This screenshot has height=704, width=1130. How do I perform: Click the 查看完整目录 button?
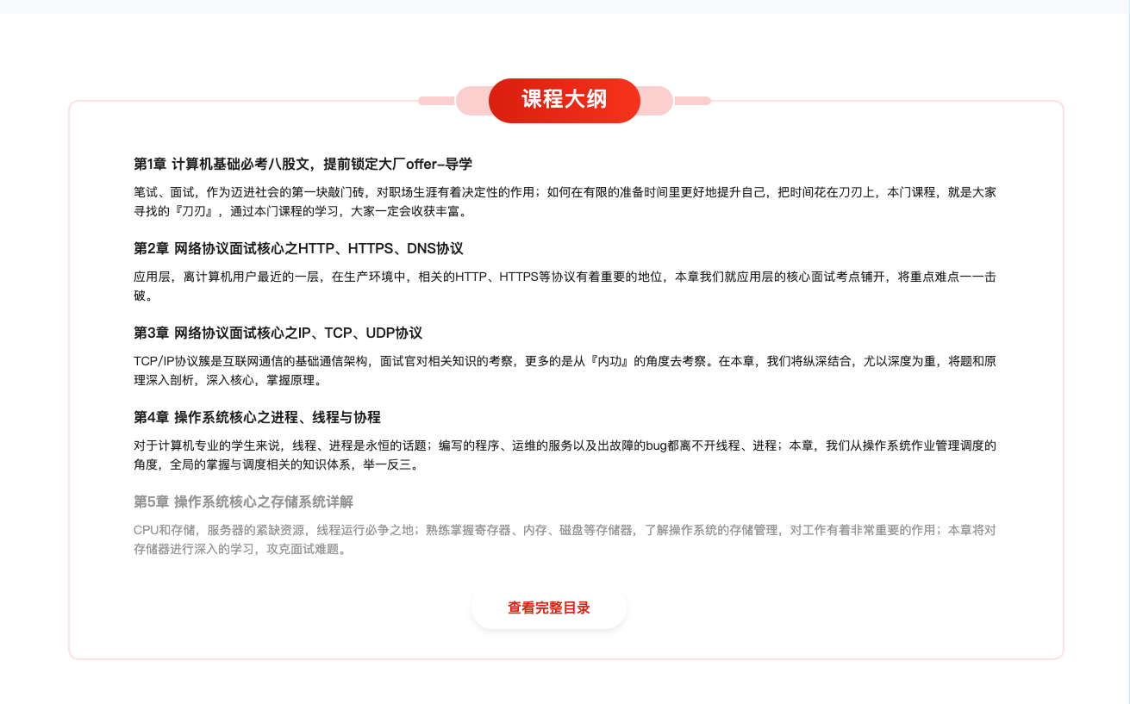tap(548, 607)
